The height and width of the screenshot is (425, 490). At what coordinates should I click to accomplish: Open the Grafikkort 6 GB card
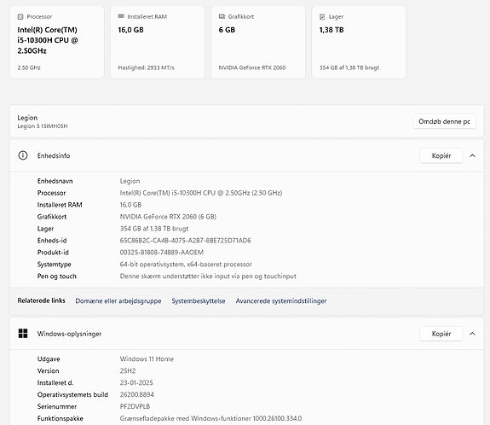click(x=258, y=42)
